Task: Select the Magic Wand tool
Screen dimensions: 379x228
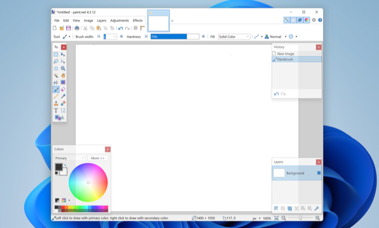Action: pyautogui.click(x=56, y=75)
